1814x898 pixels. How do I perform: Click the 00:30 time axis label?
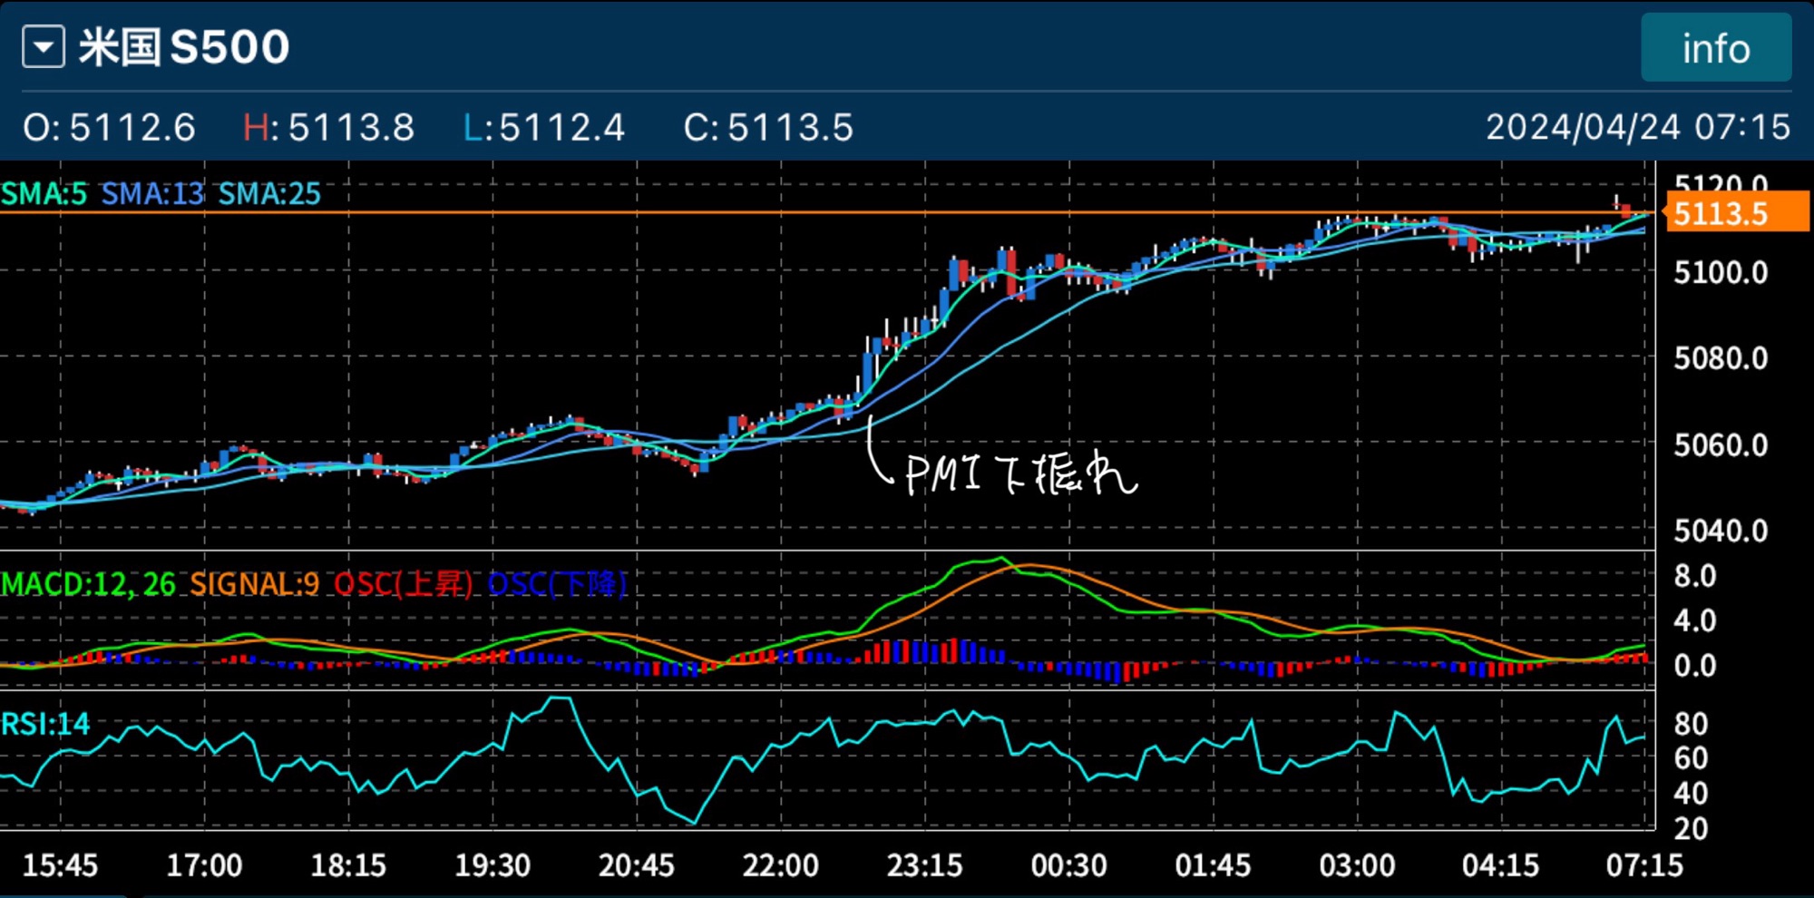tap(1068, 865)
